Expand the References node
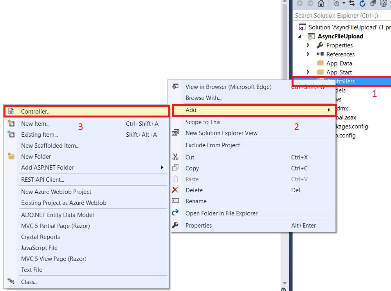391x291 pixels. [308, 54]
